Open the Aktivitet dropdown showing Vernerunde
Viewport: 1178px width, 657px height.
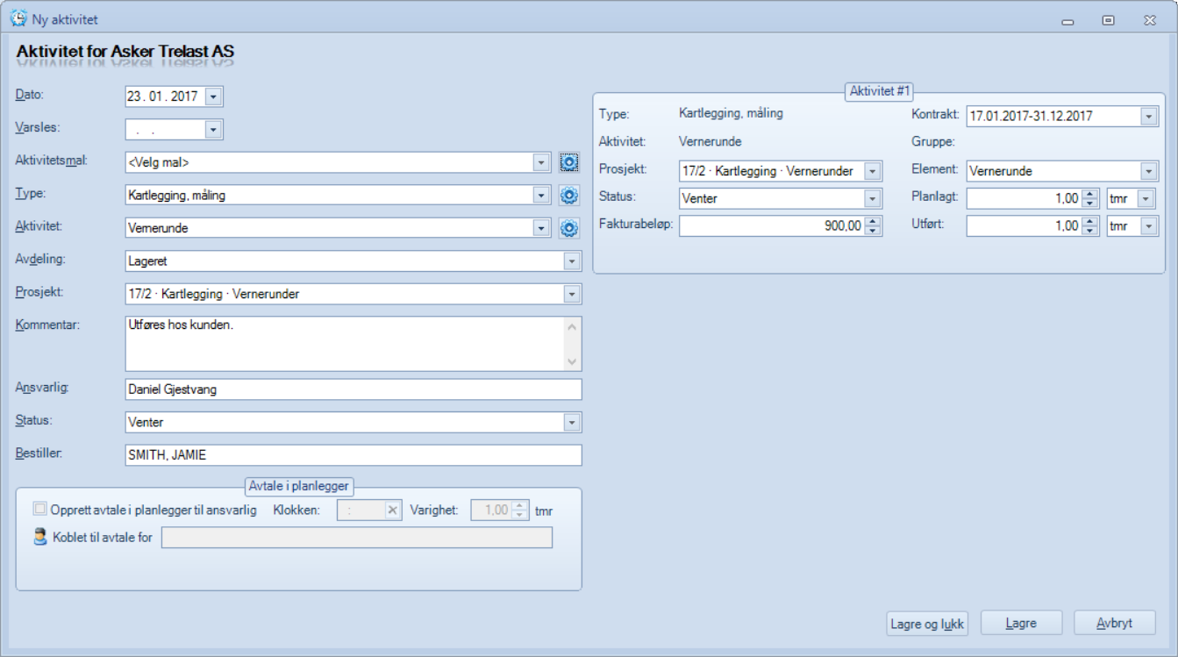click(542, 228)
